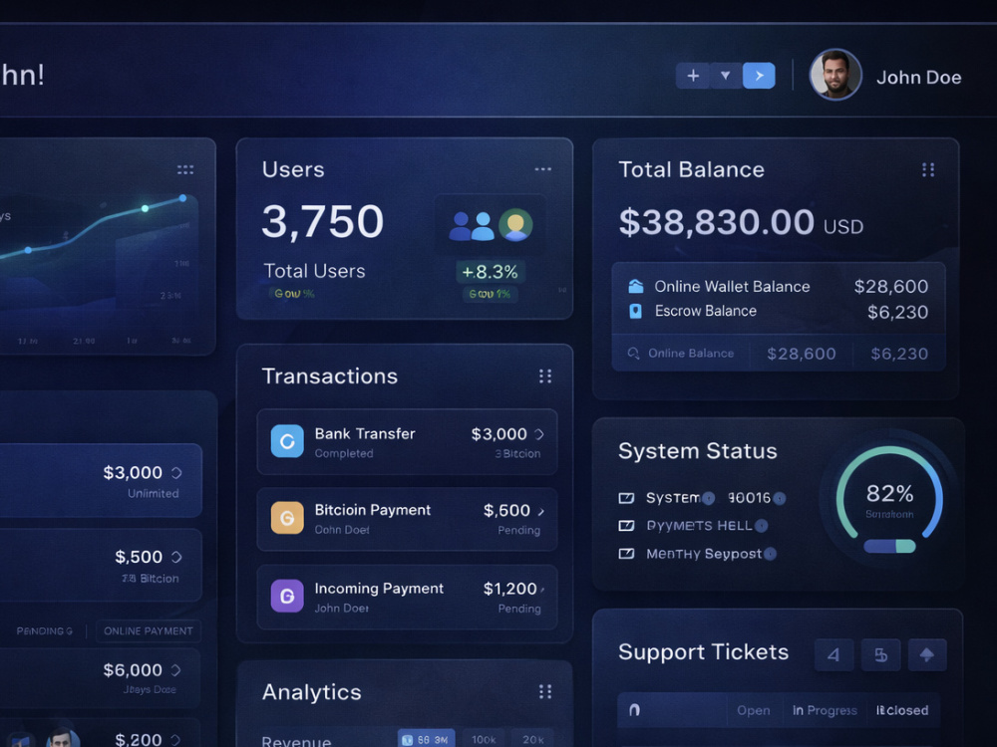Click the blue forward arrow button
Image resolution: width=997 pixels, height=747 pixels.
pyautogui.click(x=759, y=76)
